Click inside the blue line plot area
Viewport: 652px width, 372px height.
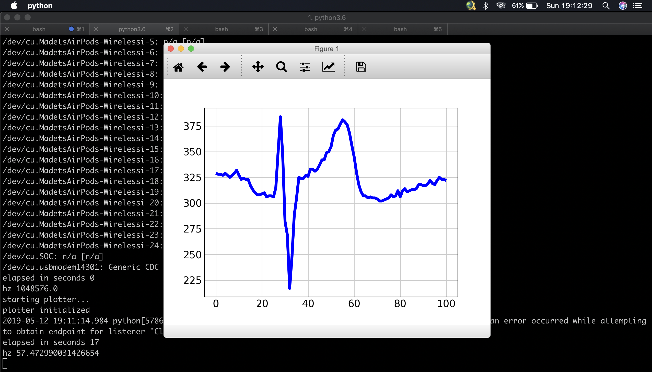(x=331, y=202)
